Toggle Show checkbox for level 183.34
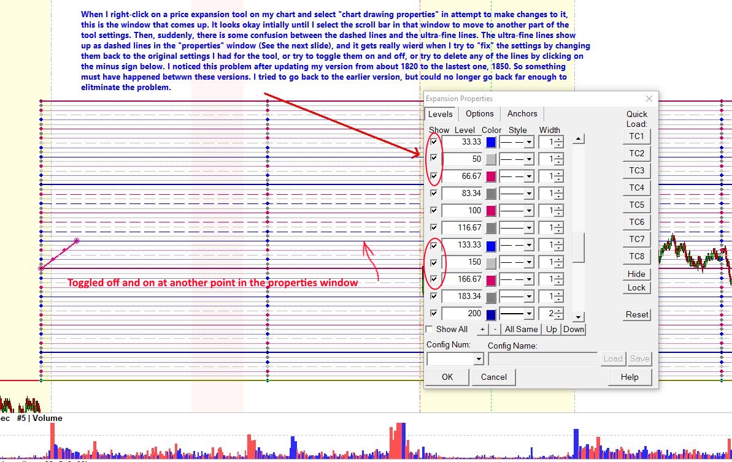The height and width of the screenshot is (462, 732). click(434, 296)
